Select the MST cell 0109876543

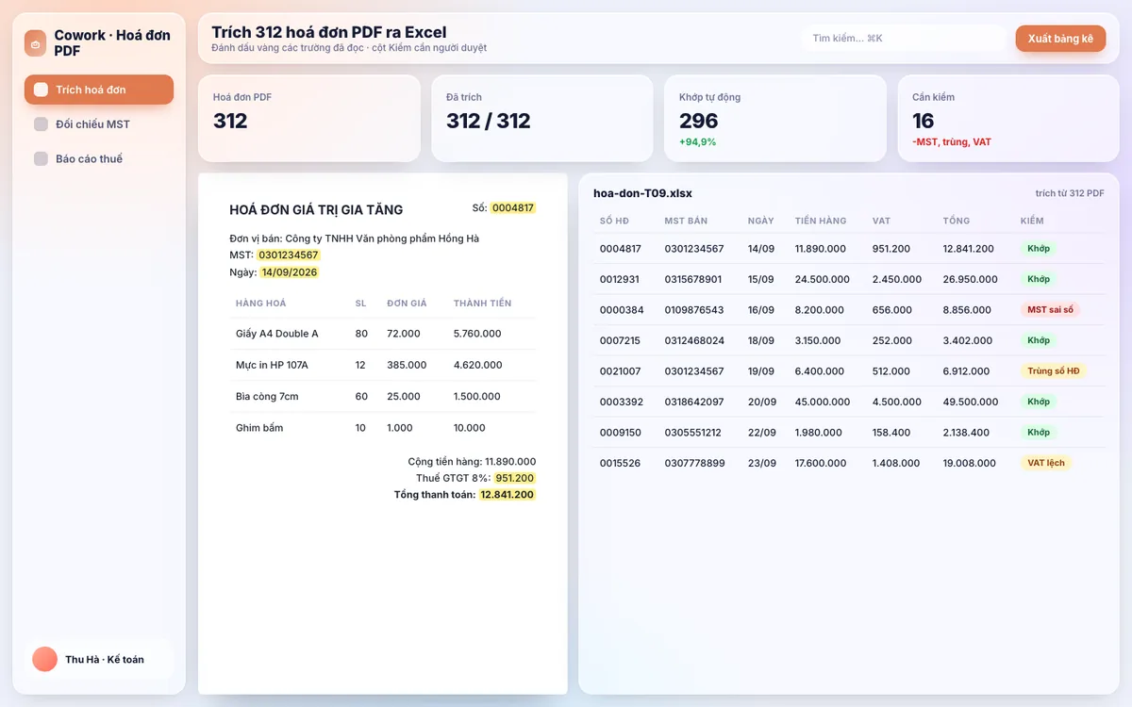[x=694, y=310]
